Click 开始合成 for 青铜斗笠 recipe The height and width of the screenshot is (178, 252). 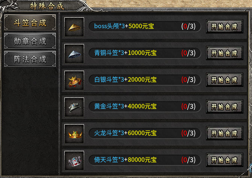tap(225, 53)
